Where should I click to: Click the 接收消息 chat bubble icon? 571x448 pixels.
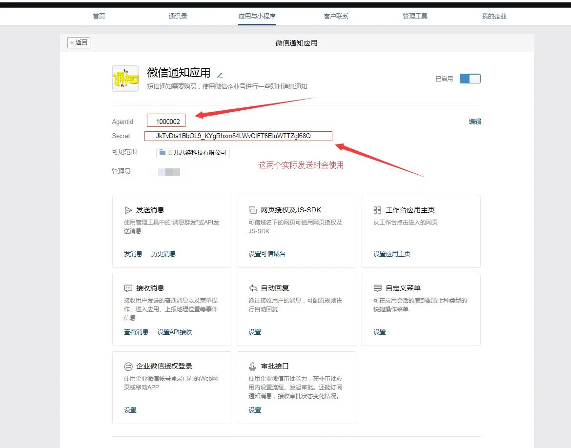pyautogui.click(x=128, y=288)
